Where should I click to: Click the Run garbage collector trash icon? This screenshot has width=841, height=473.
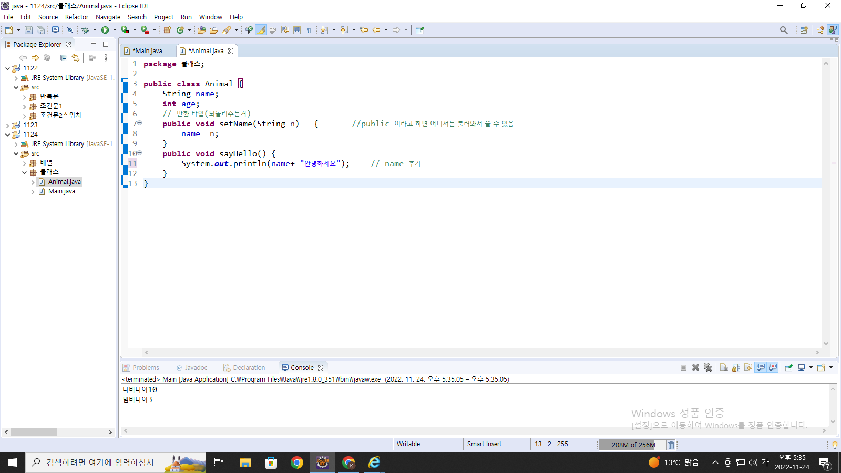(671, 445)
